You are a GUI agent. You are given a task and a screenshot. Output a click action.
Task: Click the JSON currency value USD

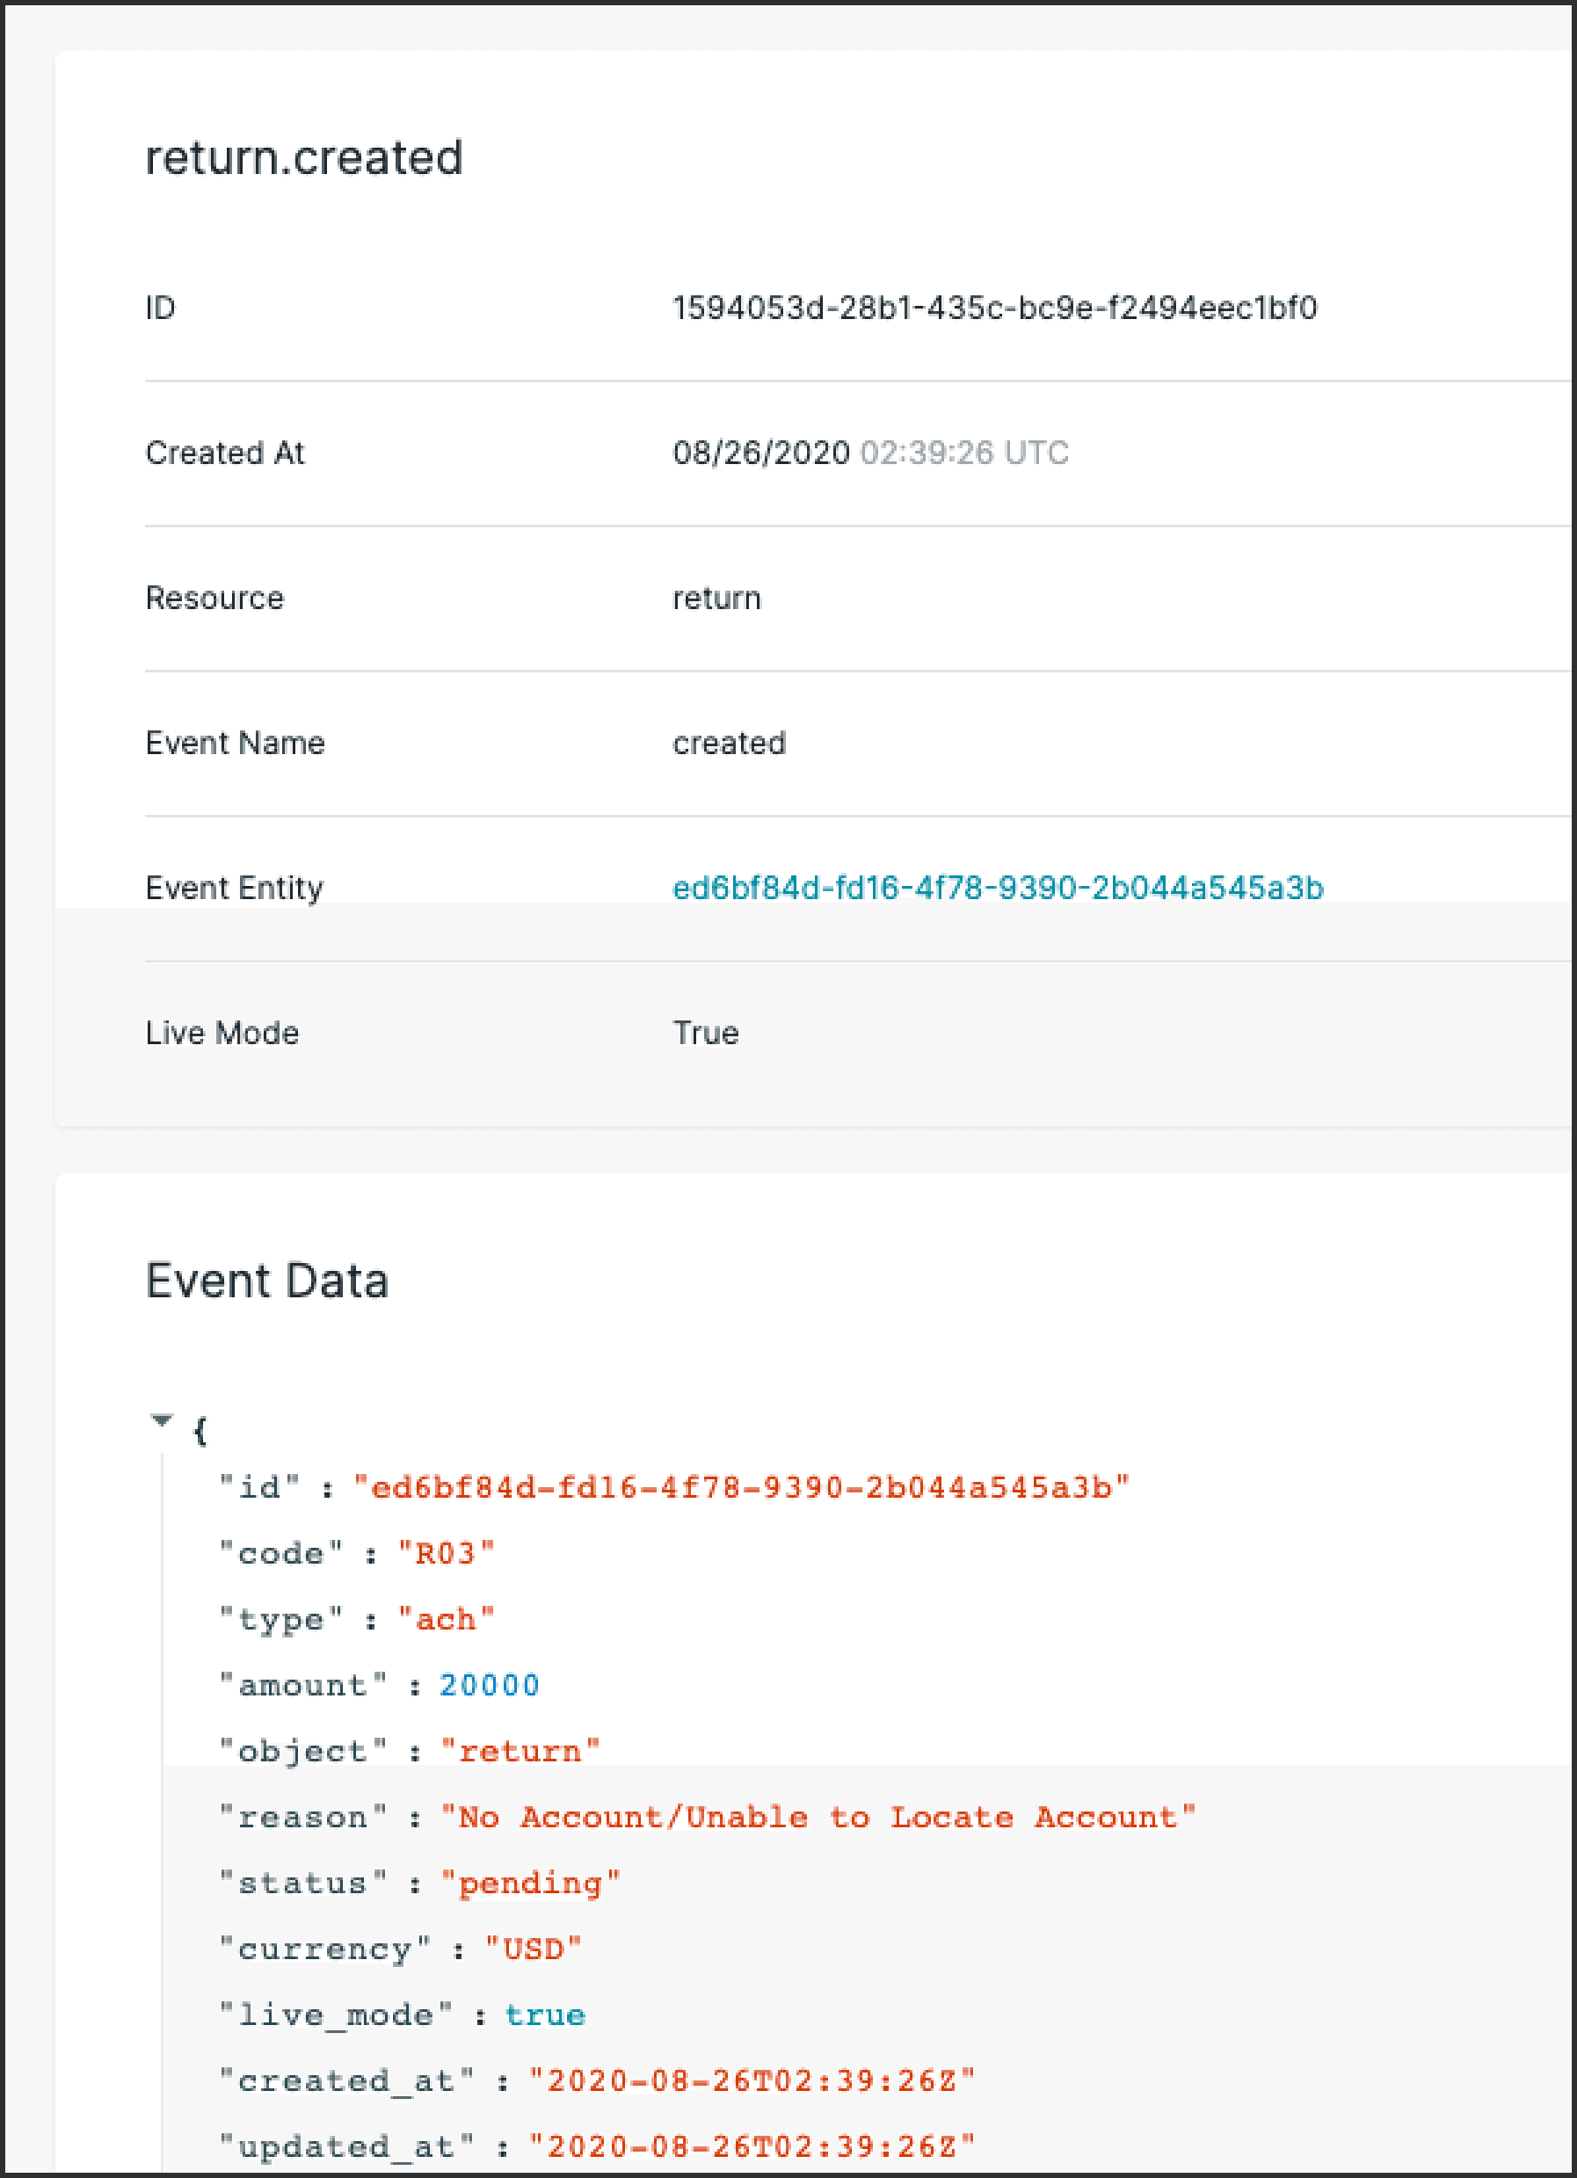tap(533, 1949)
